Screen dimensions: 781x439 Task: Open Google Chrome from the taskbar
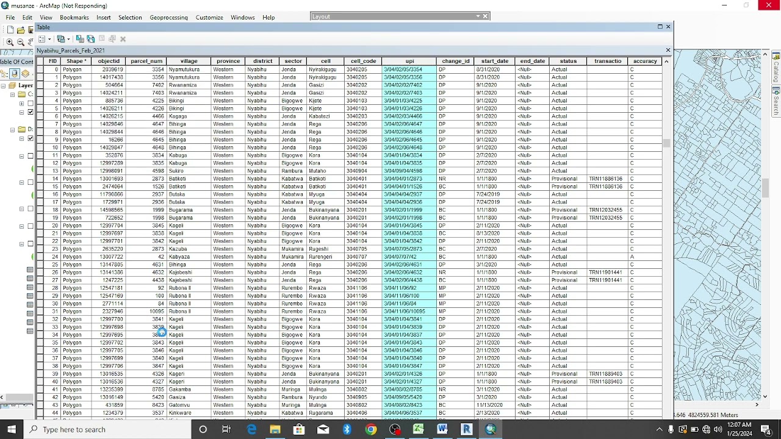[x=371, y=429]
